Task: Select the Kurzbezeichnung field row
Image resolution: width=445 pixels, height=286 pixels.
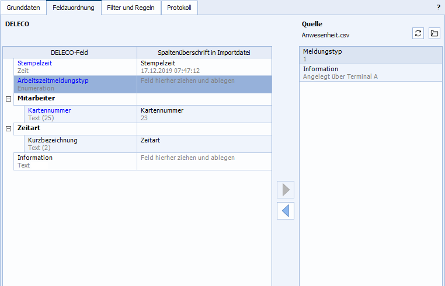Action: tap(53, 140)
